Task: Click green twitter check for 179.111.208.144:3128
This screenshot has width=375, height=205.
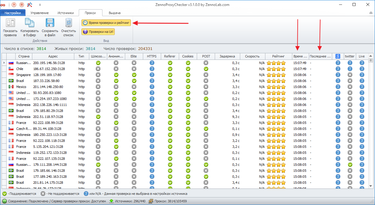Action: (350, 165)
